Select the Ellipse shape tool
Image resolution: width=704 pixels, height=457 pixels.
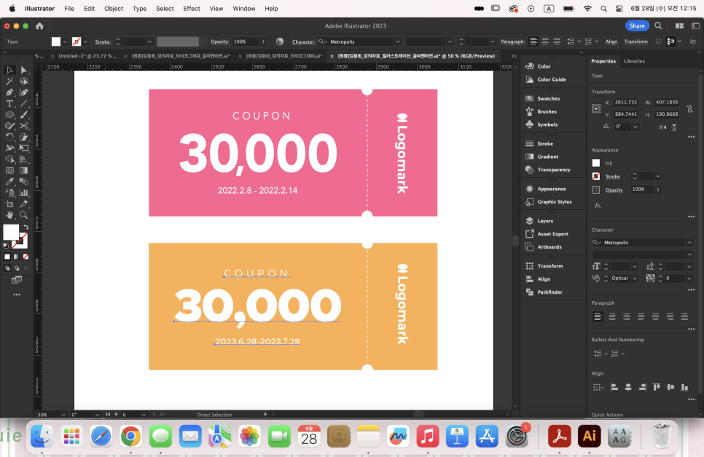(9, 115)
